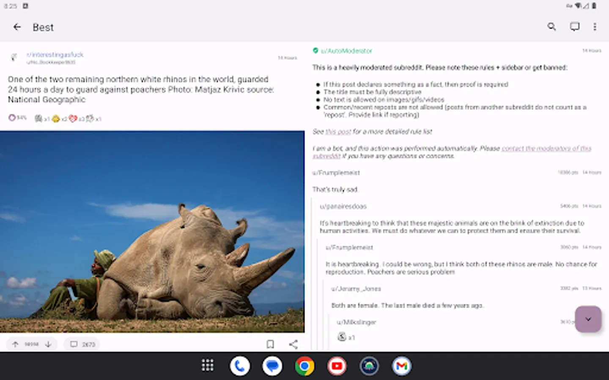Open the white rhino photo
Image resolution: width=609 pixels, height=380 pixels.
coord(152,231)
